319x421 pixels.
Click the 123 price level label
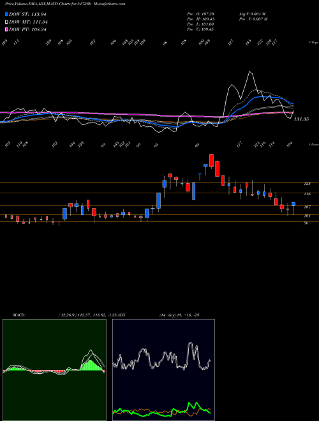pos(307,184)
